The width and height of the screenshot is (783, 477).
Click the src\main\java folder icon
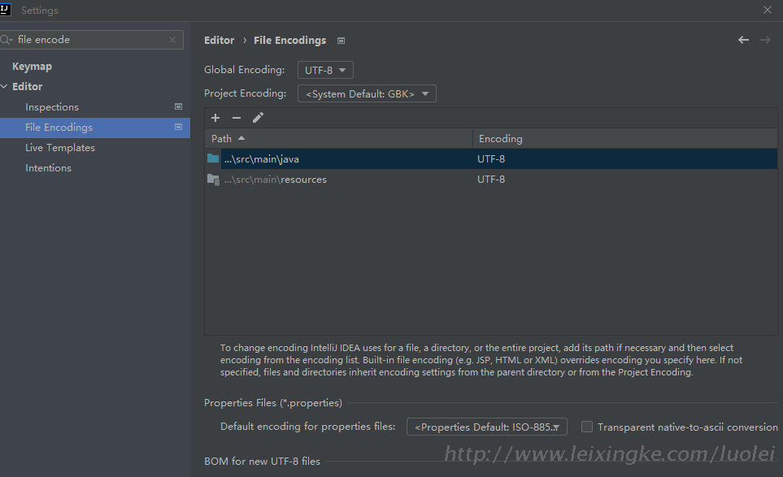point(213,159)
